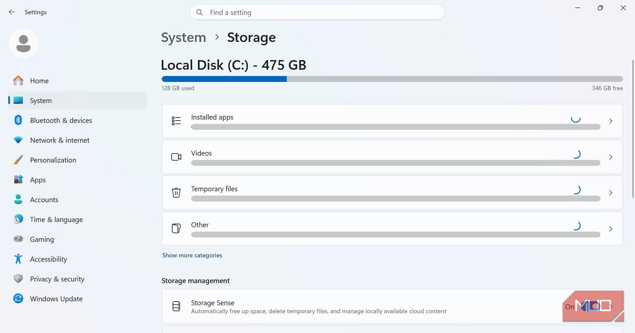This screenshot has height=333, width=635.
Task: Click System in the breadcrumb
Action: [x=184, y=37]
